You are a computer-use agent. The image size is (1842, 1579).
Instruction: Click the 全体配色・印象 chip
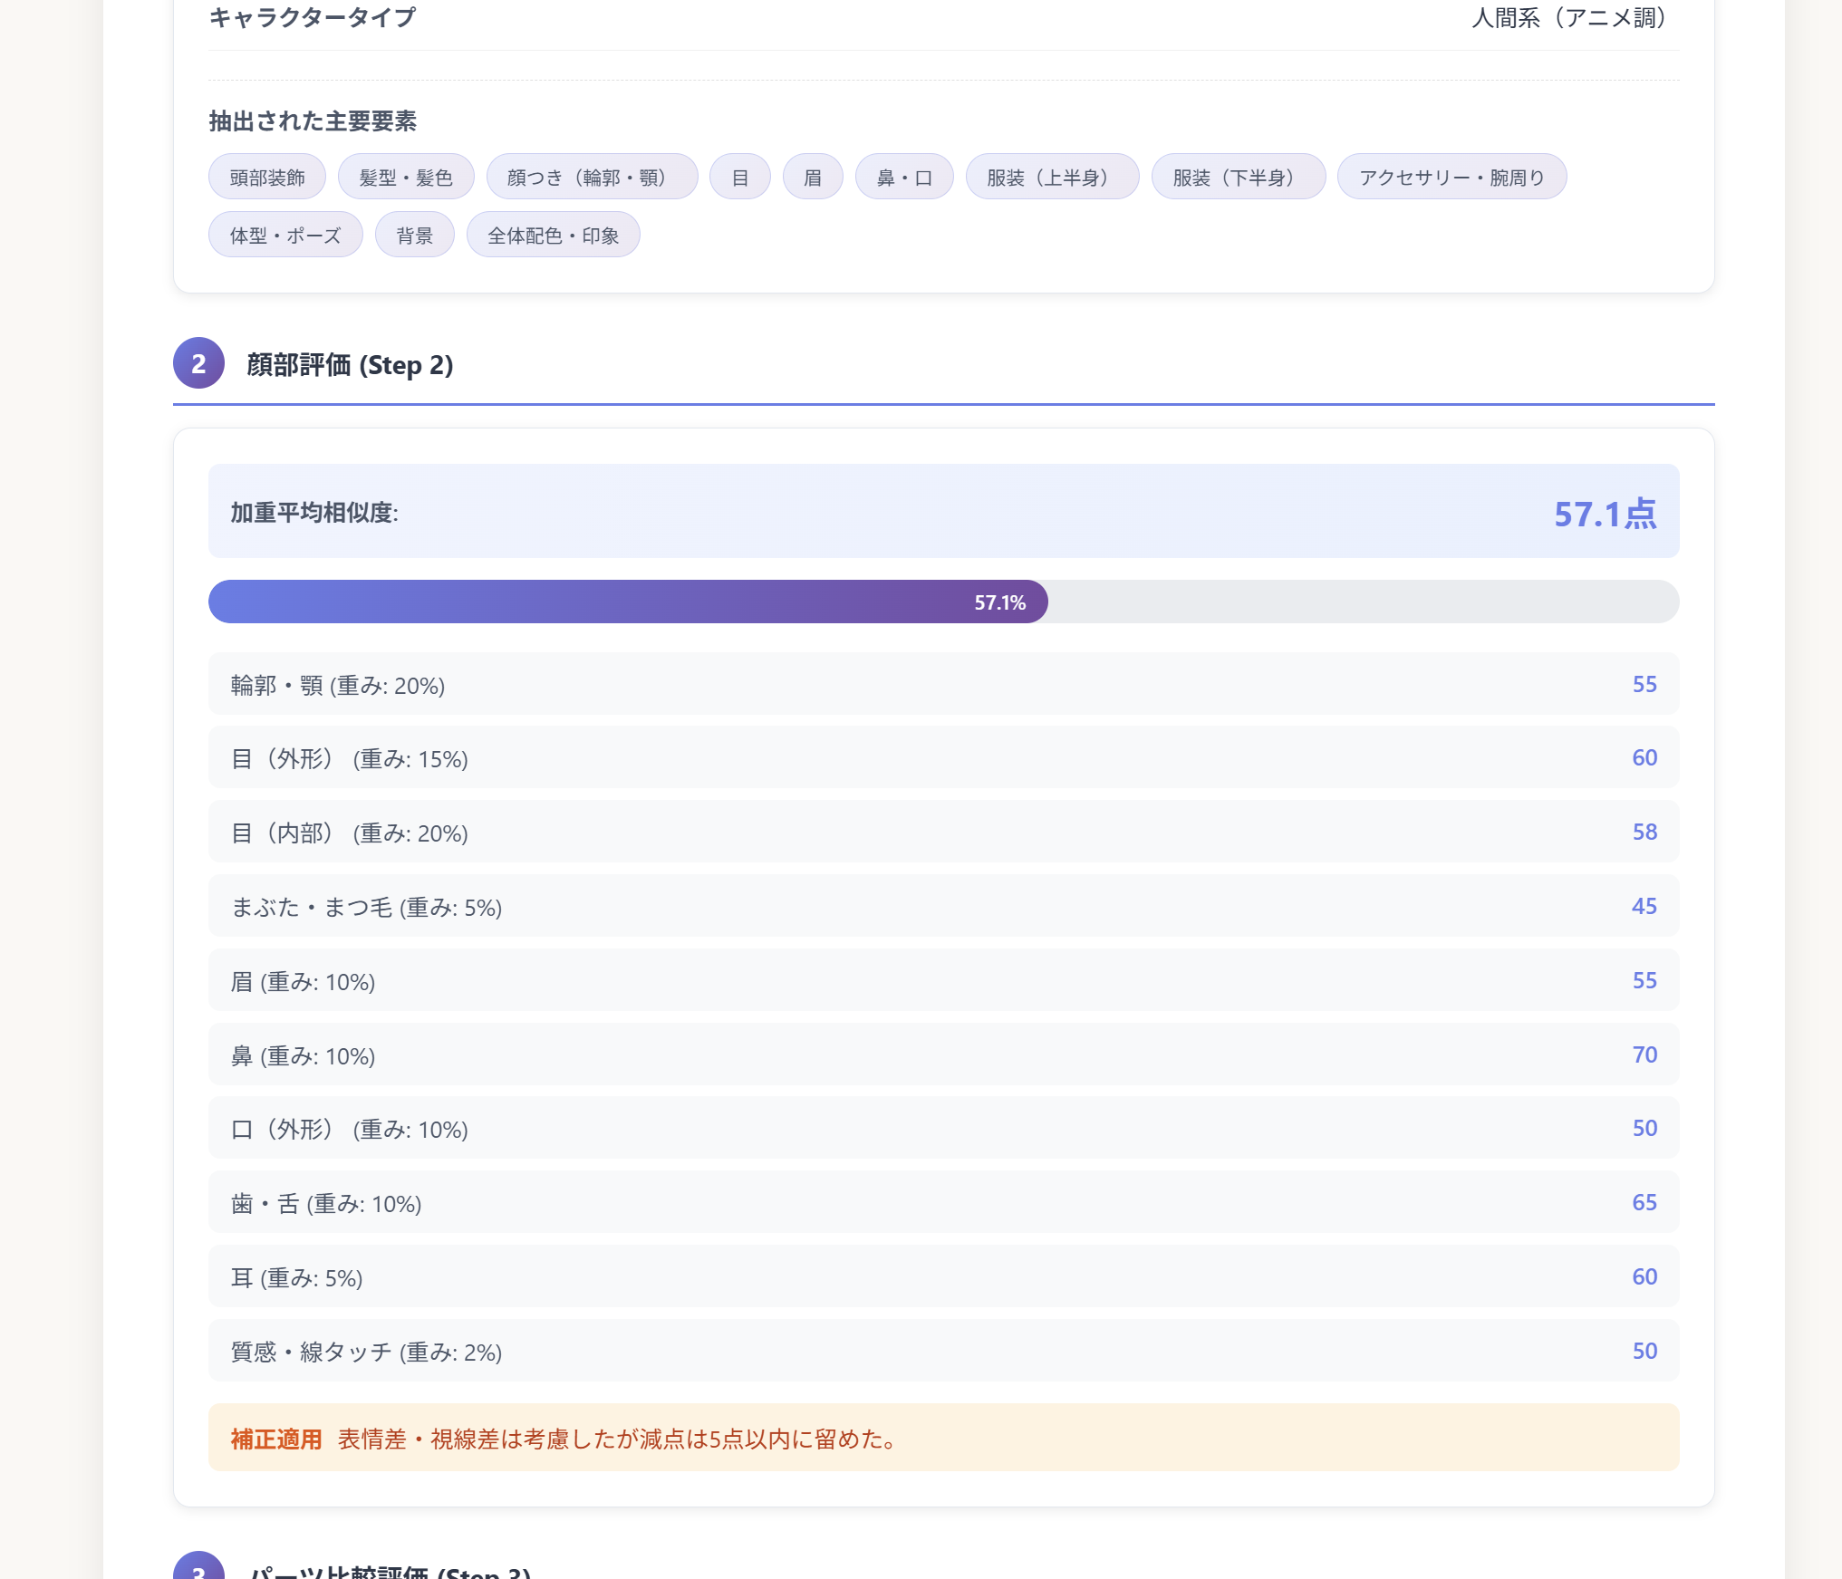553,236
